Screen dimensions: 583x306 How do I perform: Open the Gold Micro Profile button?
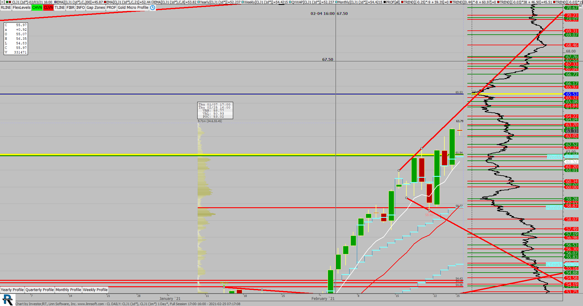[133, 8]
